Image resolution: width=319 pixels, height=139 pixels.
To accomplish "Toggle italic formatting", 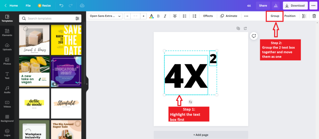I will coord(165,16).
